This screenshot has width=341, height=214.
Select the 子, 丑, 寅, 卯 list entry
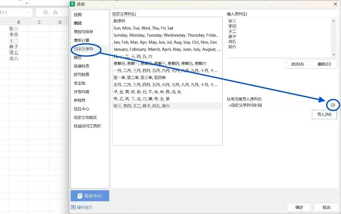coord(167,92)
